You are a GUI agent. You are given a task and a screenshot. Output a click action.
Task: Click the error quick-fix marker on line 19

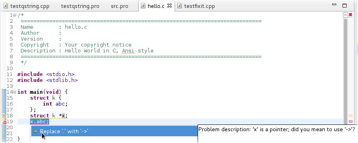coord(4,122)
